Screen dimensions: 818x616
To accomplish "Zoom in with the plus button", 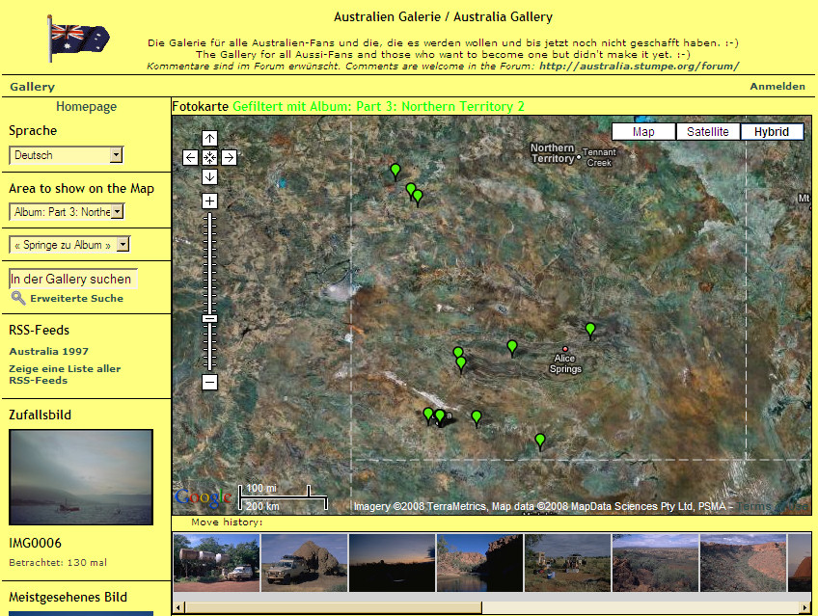I will tap(209, 201).
